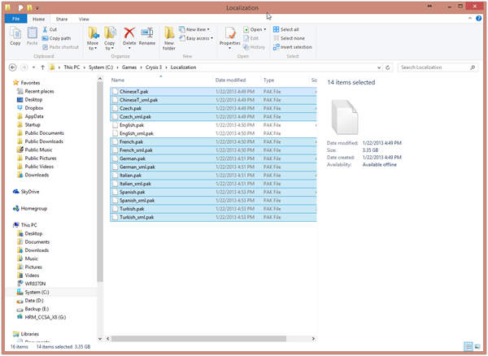Image resolution: width=488 pixels, height=356 pixels.
Task: Click Games in the address breadcrumb
Action: (129, 67)
